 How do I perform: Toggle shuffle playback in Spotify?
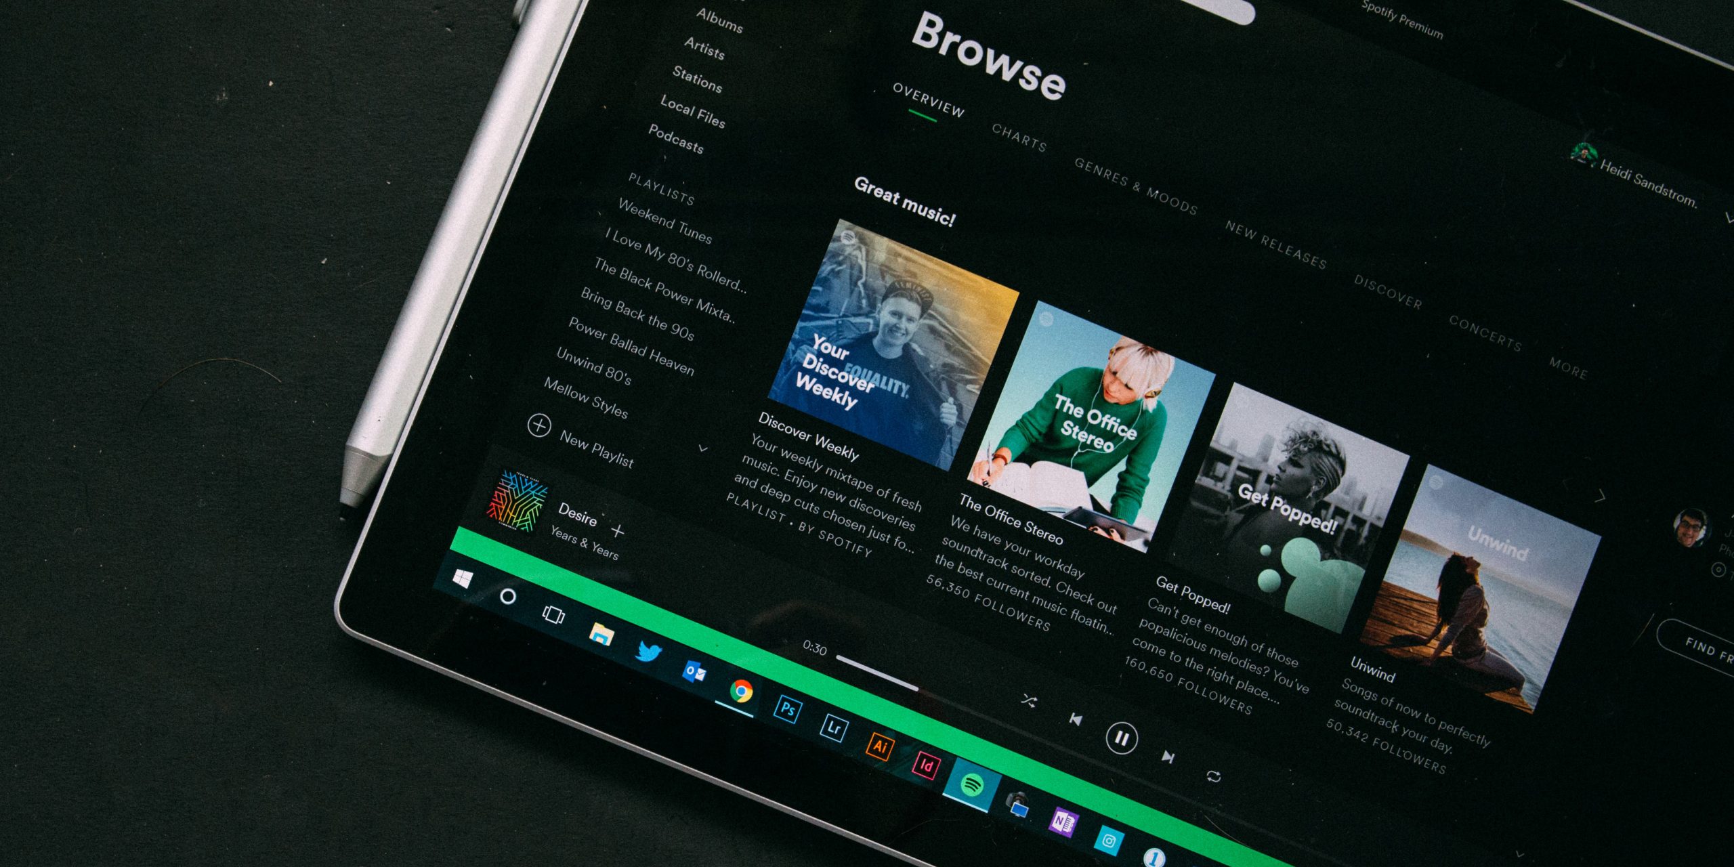tap(1029, 701)
